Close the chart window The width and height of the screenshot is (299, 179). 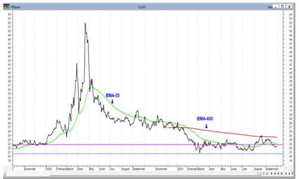(x=289, y=6)
